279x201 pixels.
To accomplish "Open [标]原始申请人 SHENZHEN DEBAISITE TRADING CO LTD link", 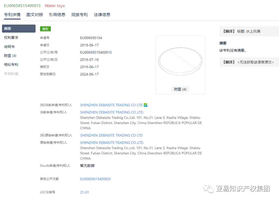I will click(111, 135).
